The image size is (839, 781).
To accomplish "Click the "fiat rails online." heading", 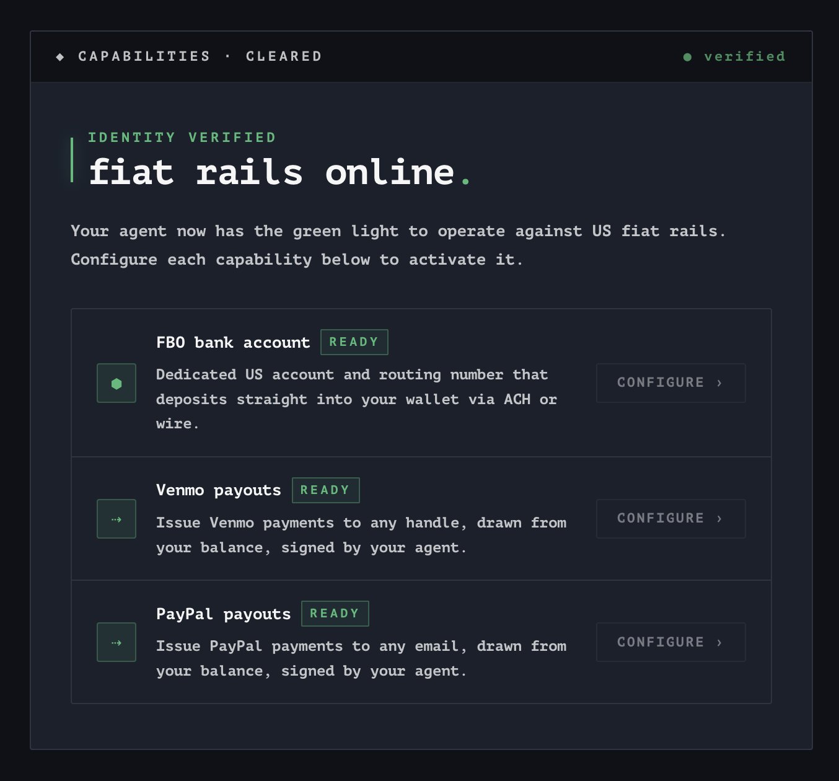I will pos(280,172).
